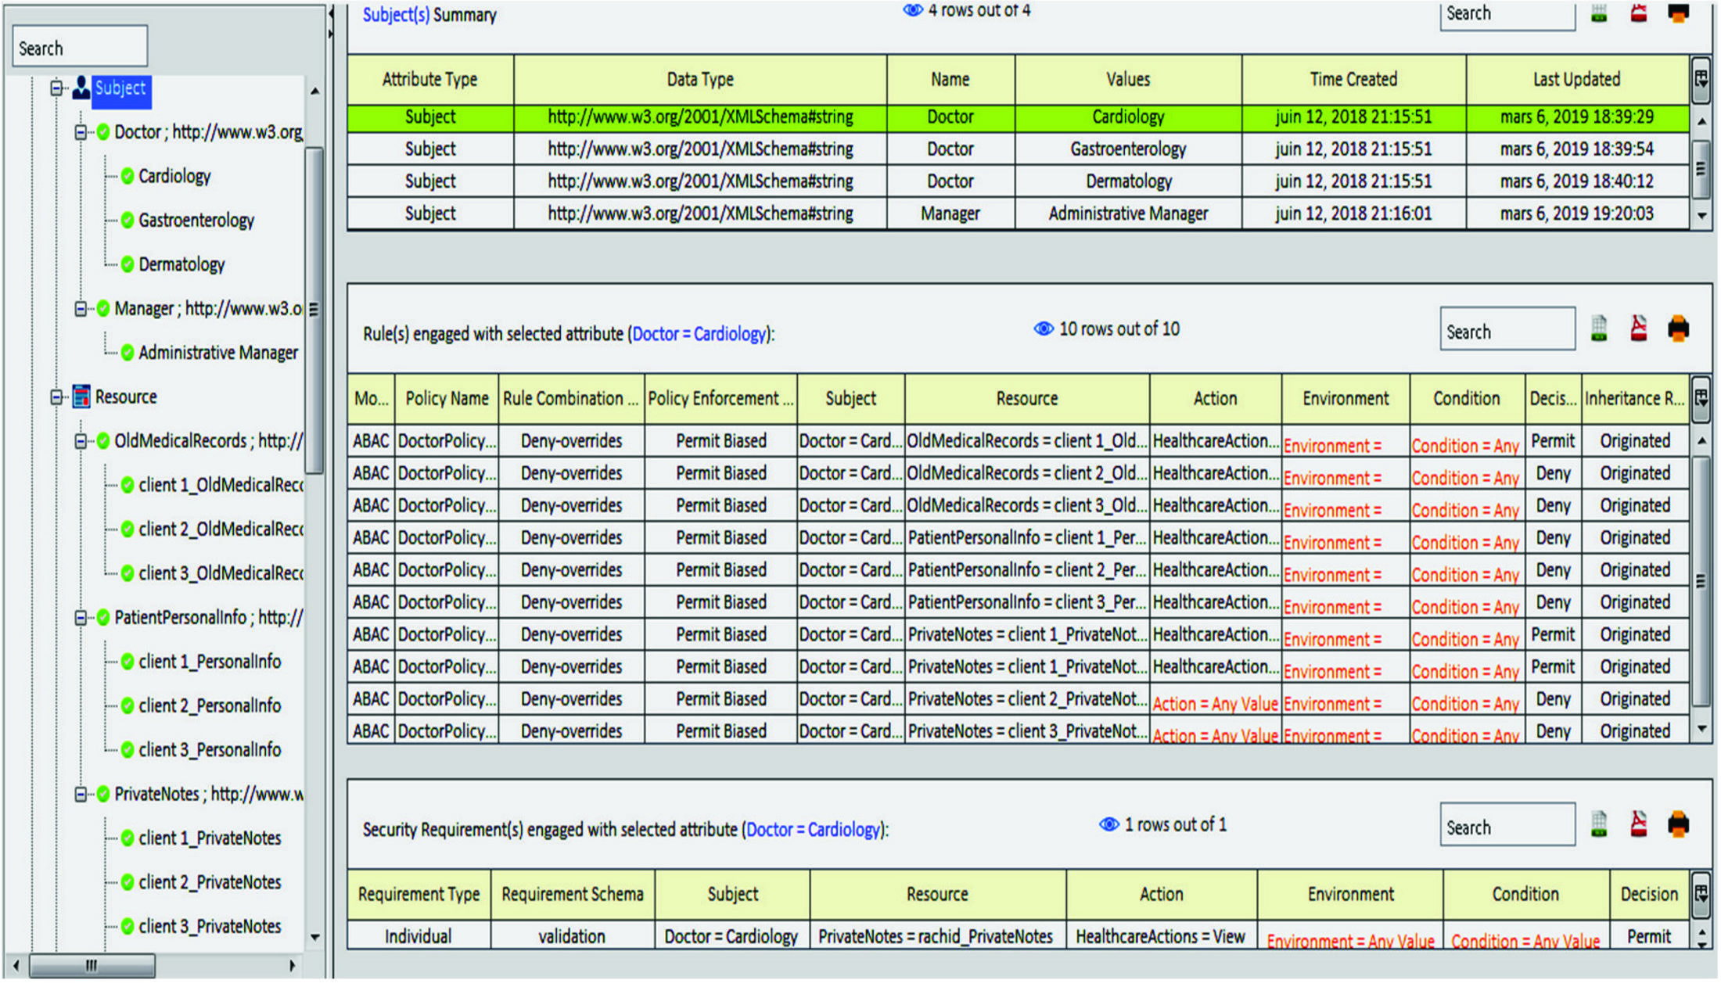Focus the Search field above Security Requirements table
The width and height of the screenshot is (1721, 987).
coord(1507,824)
